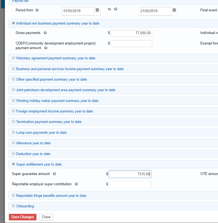Tick the Onboarding checkbox
The image size is (218, 223).
click(13, 206)
